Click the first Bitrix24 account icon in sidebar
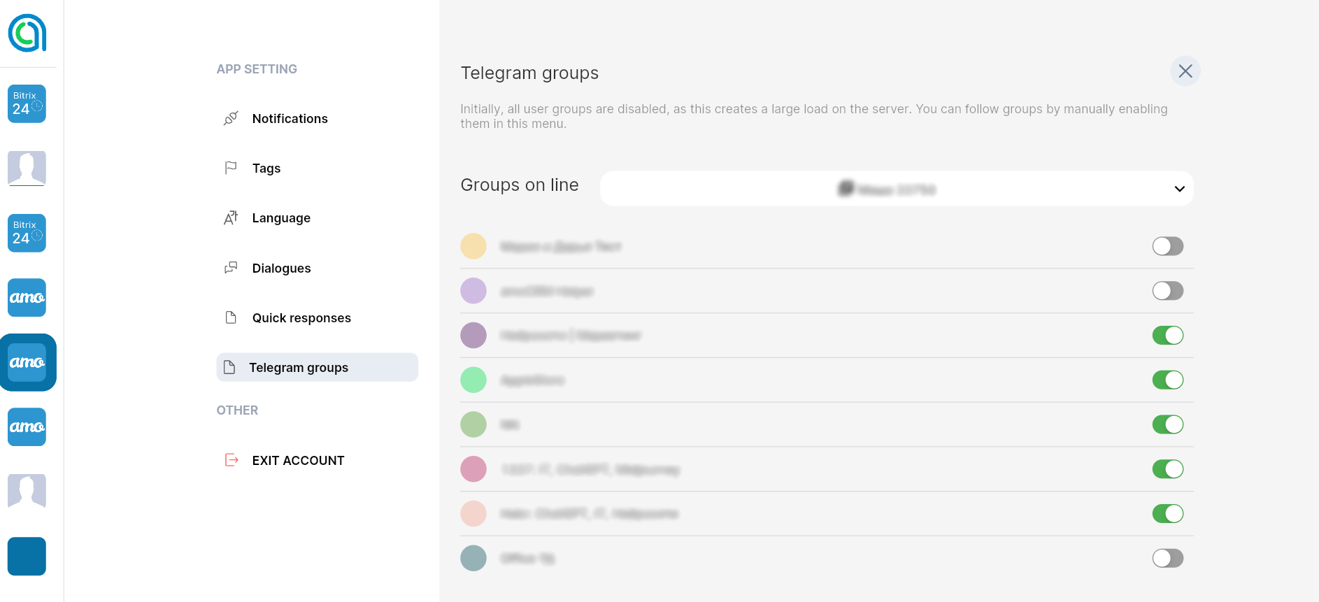The image size is (1319, 602). [x=27, y=103]
